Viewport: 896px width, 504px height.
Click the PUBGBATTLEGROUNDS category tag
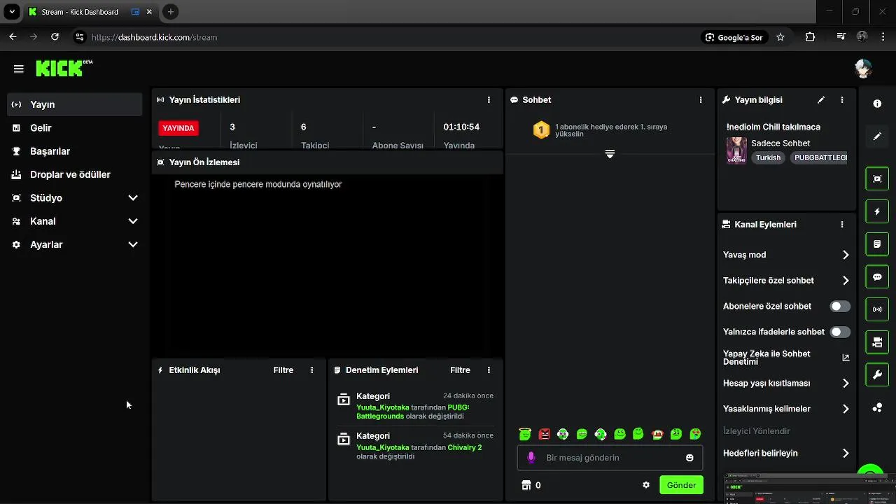(x=820, y=158)
